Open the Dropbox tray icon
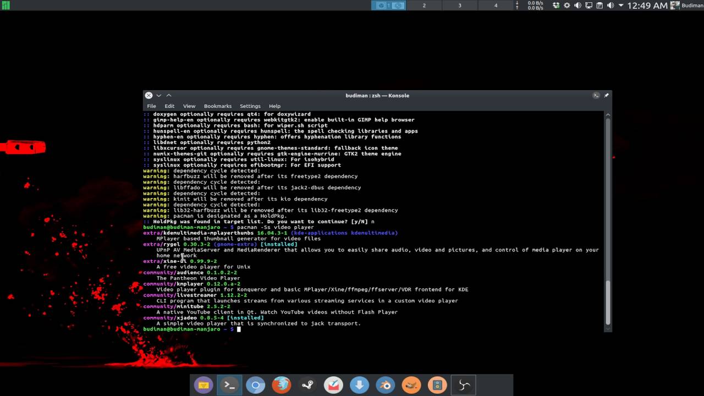 click(x=556, y=5)
